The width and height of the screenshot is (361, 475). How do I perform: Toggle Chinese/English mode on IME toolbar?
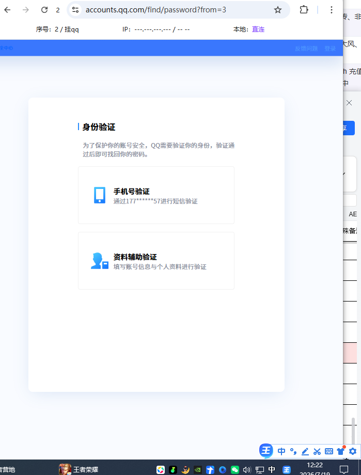pos(281,451)
